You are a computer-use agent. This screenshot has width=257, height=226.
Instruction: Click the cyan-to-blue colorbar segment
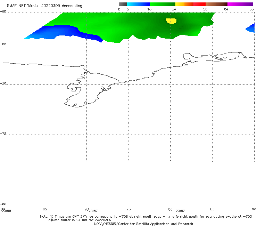coord(139,4)
